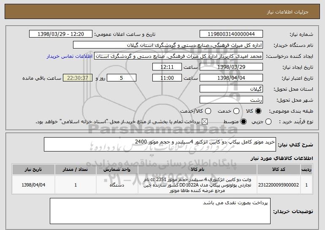Click the delivery city field رشت
325x230 pixels.
pos(231,100)
